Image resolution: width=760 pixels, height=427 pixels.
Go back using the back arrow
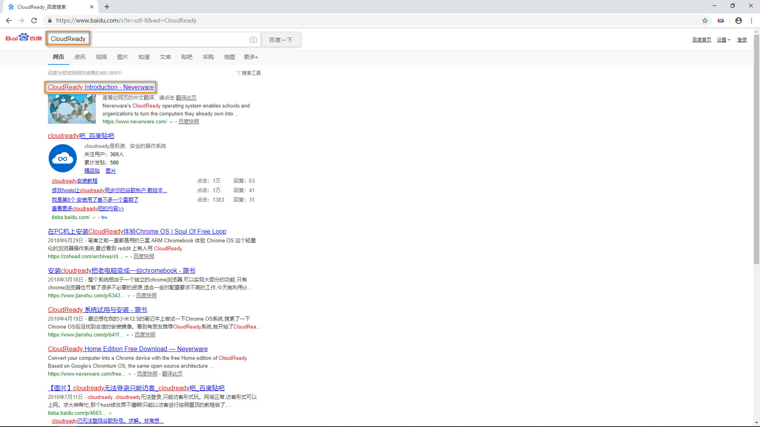click(x=8, y=20)
